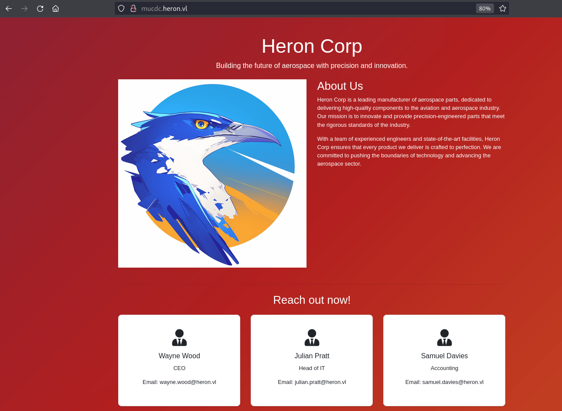Click the insecure connection padlock icon
Viewport: 562px width, 411px height.
coord(133,8)
